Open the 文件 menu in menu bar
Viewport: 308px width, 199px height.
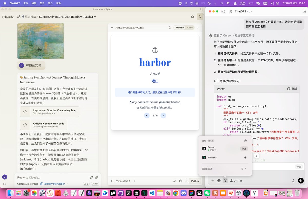[x=26, y=3]
